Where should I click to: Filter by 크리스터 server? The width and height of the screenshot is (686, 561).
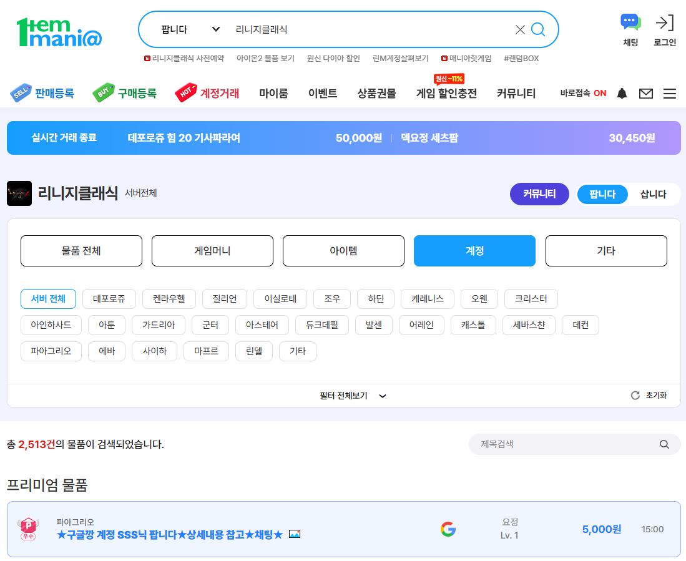531,299
